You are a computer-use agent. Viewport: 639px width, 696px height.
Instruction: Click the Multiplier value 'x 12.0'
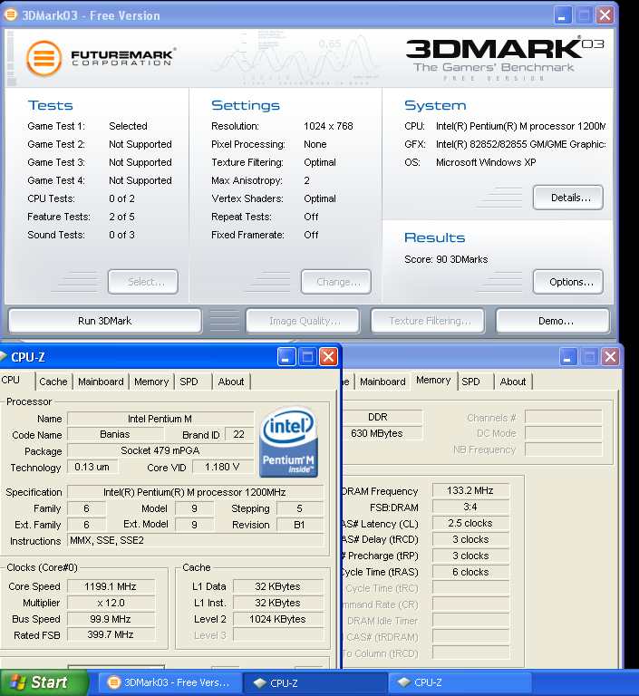point(111,603)
